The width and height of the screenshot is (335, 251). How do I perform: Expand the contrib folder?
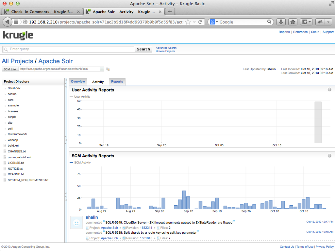click(x=5, y=94)
